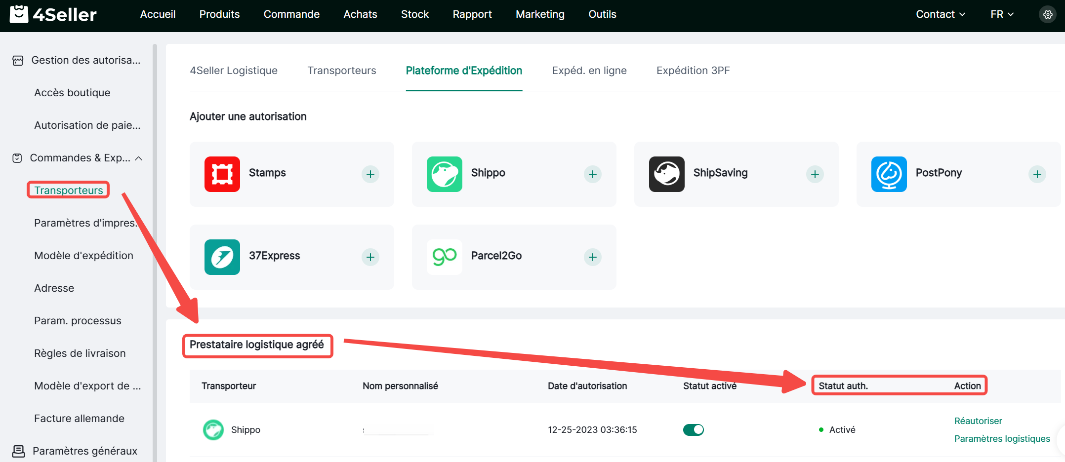Add Parcel2Go authorization with plus icon

[x=592, y=257]
